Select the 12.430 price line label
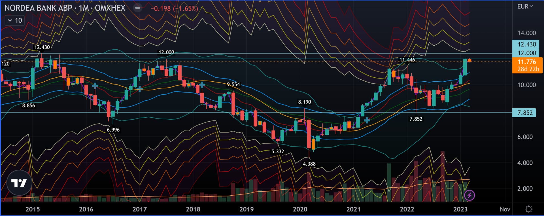 (526, 44)
